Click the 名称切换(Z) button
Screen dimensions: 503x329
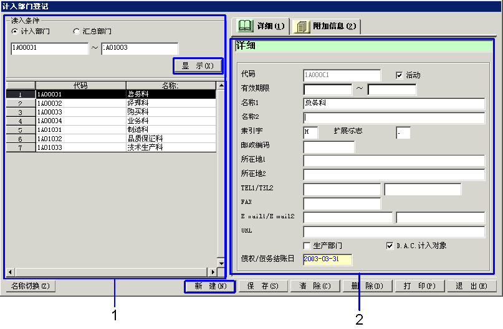pyautogui.click(x=29, y=286)
